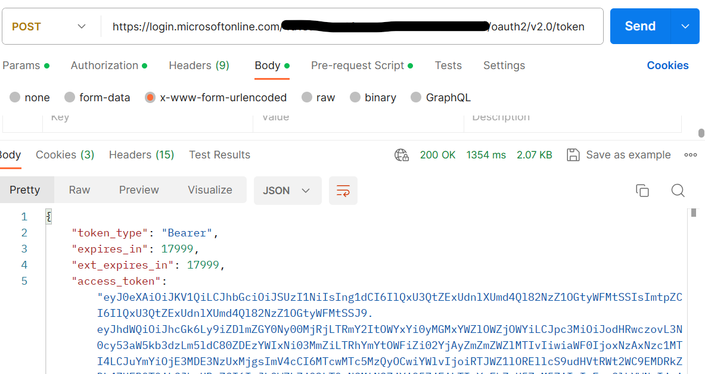705x374 pixels.
Task: Toggle line wrapping in the response viewer
Action: coord(343,191)
